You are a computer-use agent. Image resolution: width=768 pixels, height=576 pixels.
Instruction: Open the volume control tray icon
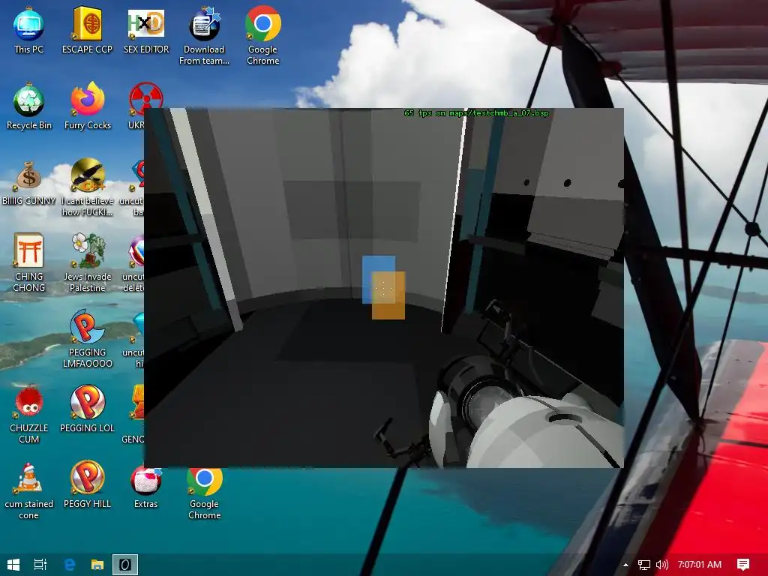(x=661, y=565)
